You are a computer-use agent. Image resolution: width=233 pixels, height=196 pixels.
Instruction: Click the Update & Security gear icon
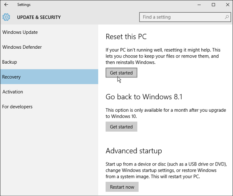point(6,17)
